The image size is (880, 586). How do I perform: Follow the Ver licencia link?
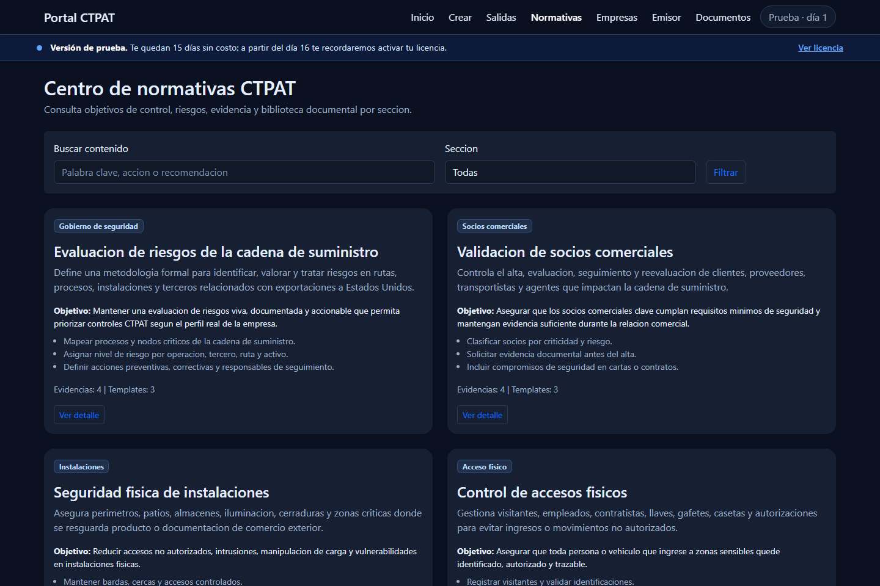(x=821, y=48)
